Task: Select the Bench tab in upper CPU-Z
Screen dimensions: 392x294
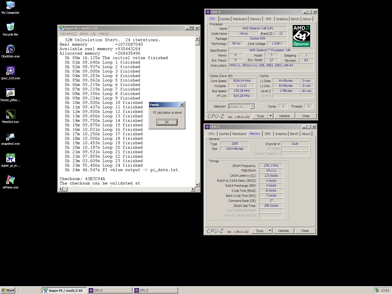Action: [295, 19]
